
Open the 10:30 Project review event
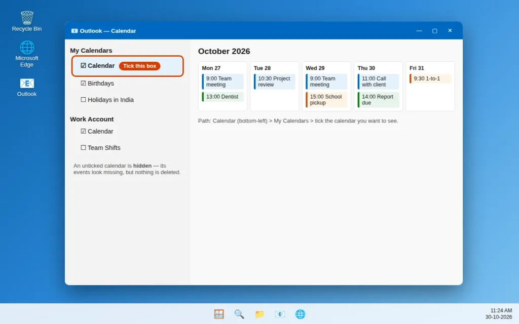coord(275,82)
